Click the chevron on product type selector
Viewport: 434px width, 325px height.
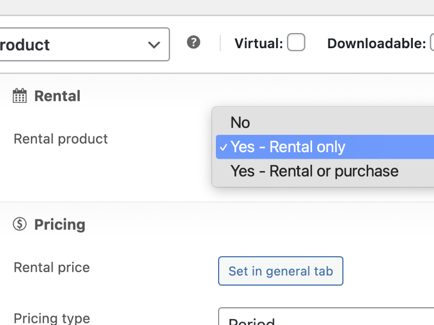coord(154,45)
